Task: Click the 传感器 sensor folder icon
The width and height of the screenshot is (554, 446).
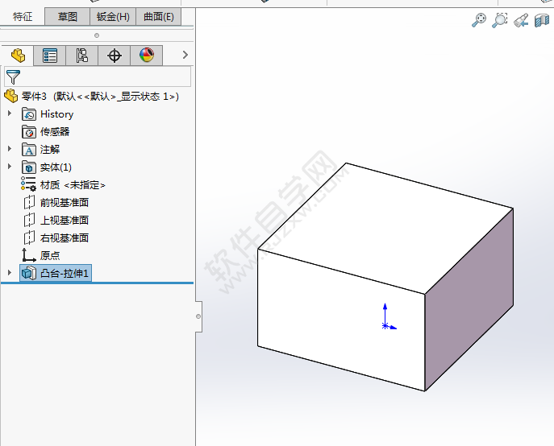Action: [x=29, y=131]
